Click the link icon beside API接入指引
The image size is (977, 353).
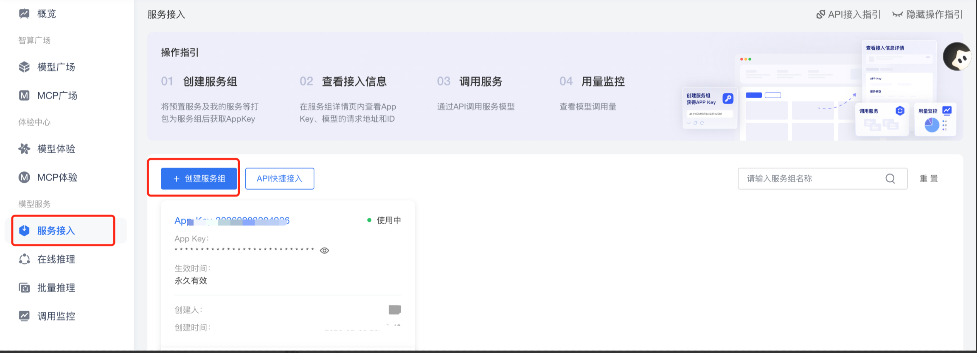tap(820, 15)
